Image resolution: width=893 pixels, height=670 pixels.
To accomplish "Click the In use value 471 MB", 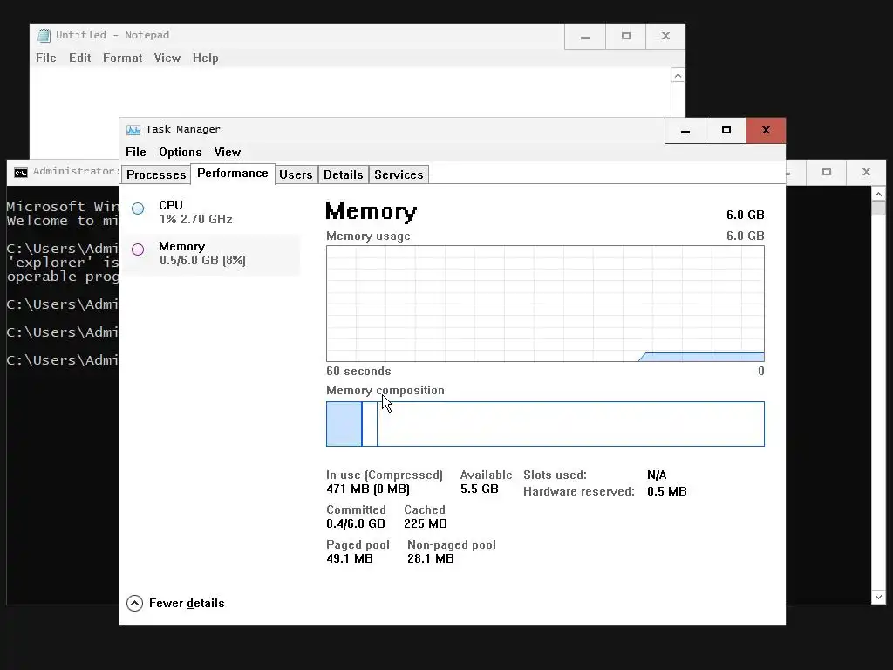I will coord(368,489).
